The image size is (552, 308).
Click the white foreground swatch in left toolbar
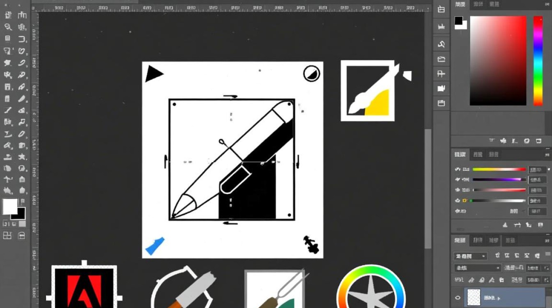click(x=9, y=206)
